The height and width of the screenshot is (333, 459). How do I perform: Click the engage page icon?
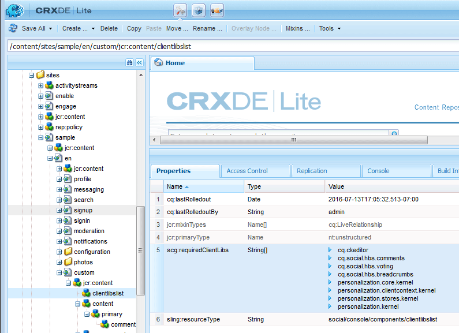(x=49, y=106)
